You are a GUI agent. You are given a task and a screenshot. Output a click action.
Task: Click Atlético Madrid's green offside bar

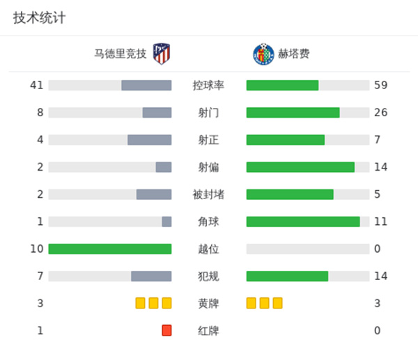click(110, 249)
